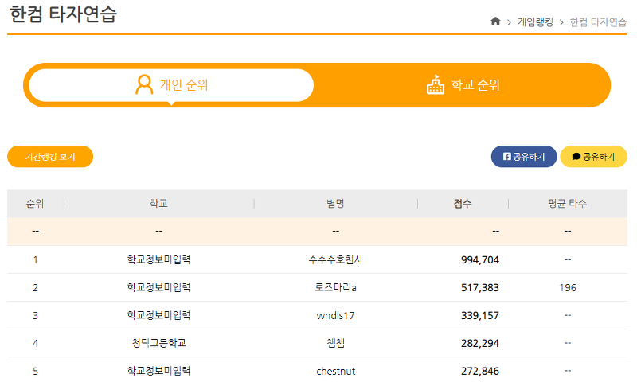The image size is (637, 382).
Task: Go to the home icon in breadcrumb
Action: coord(495,21)
